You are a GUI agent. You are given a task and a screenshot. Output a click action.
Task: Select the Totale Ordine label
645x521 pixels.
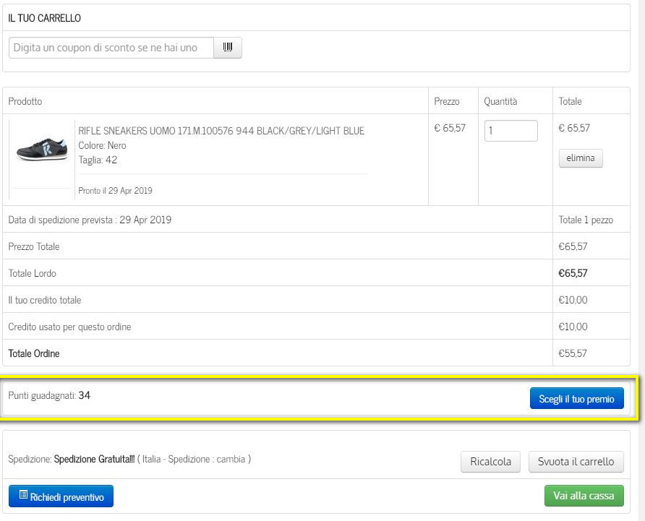click(34, 353)
